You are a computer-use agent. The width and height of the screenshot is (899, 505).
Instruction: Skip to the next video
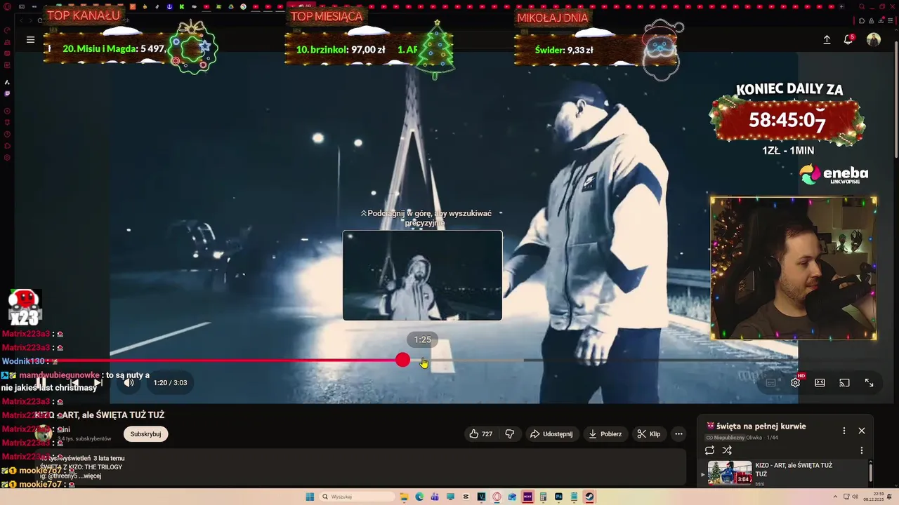(98, 382)
